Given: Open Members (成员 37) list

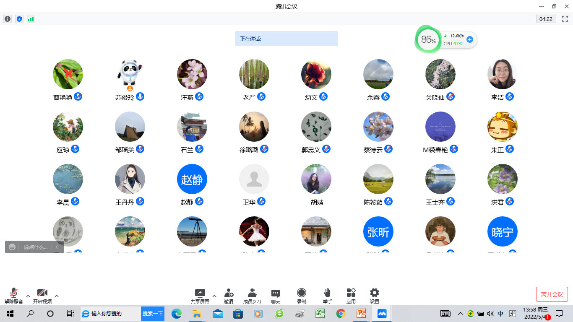Looking at the screenshot, I should click(252, 296).
